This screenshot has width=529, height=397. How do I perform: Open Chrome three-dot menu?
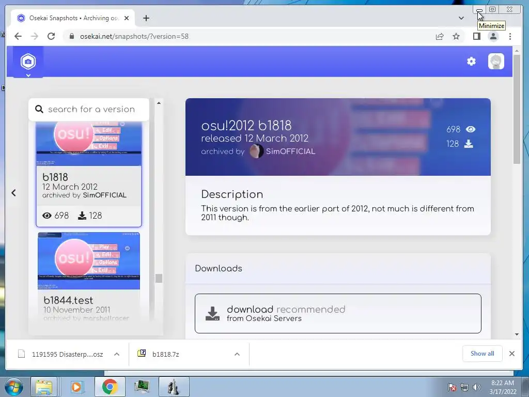pos(510,36)
